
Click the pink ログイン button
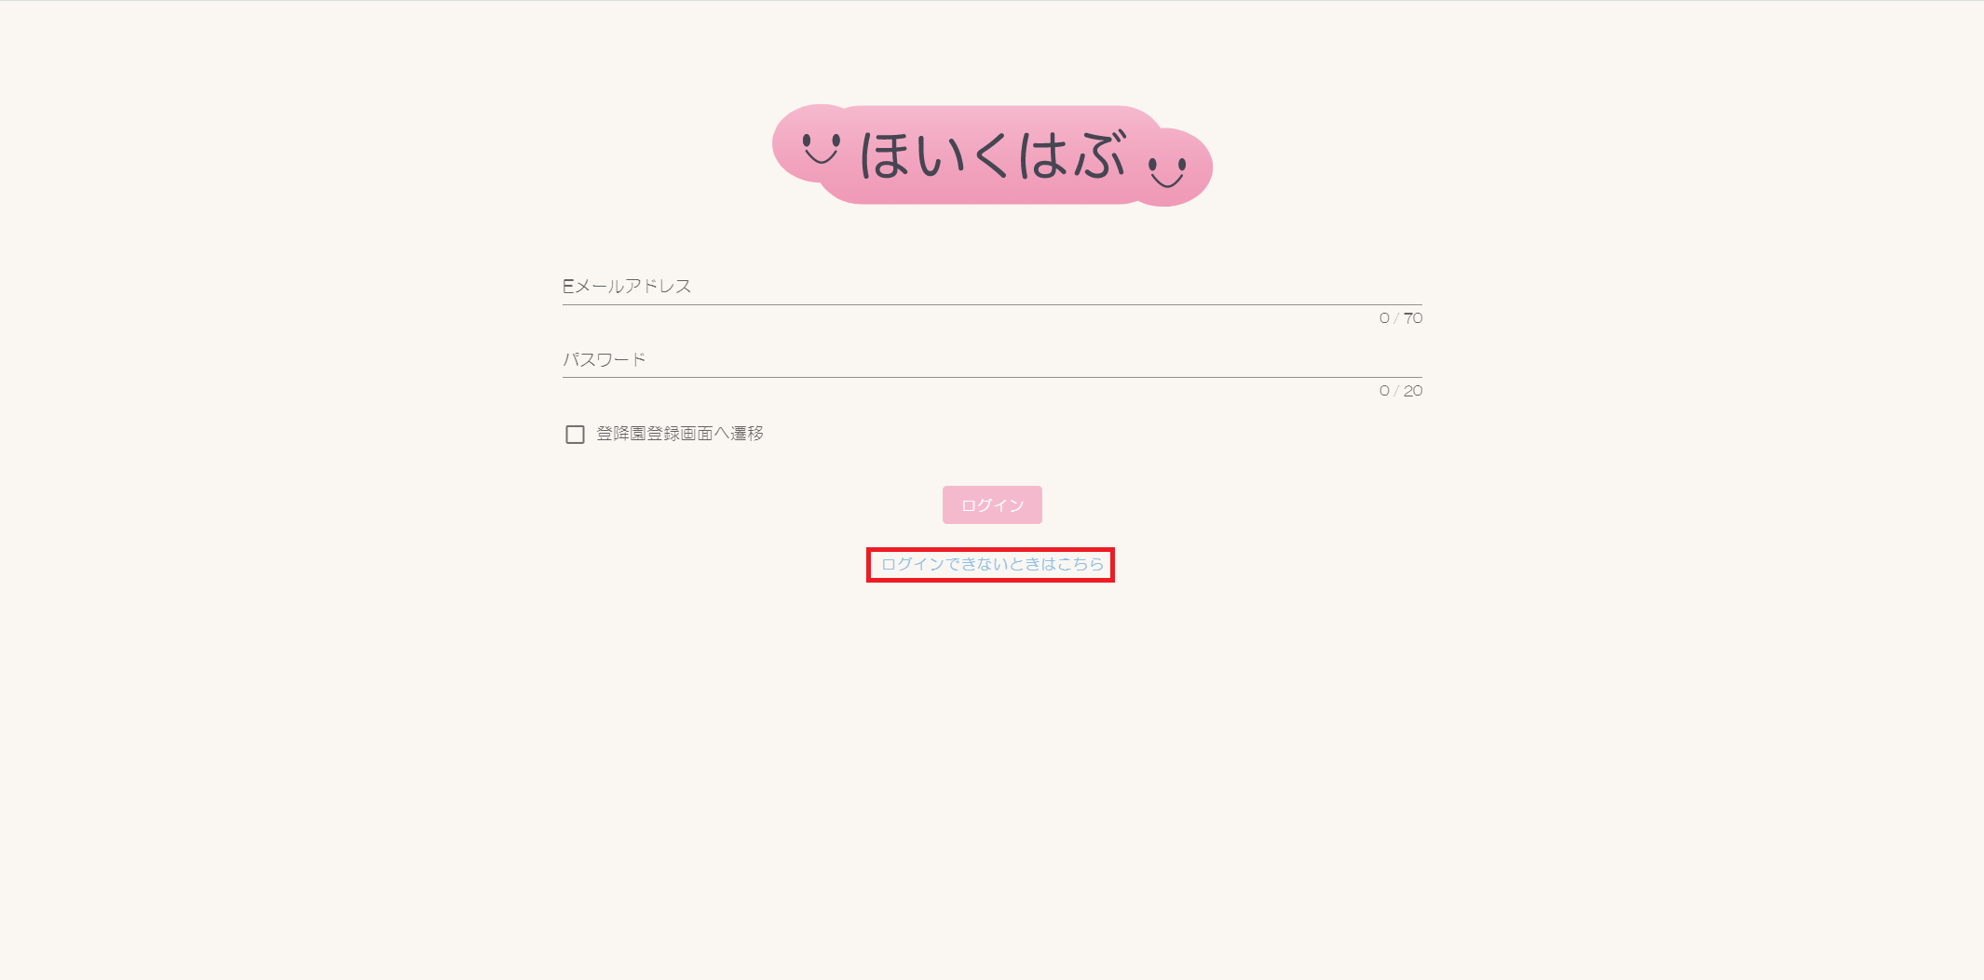tap(992, 504)
